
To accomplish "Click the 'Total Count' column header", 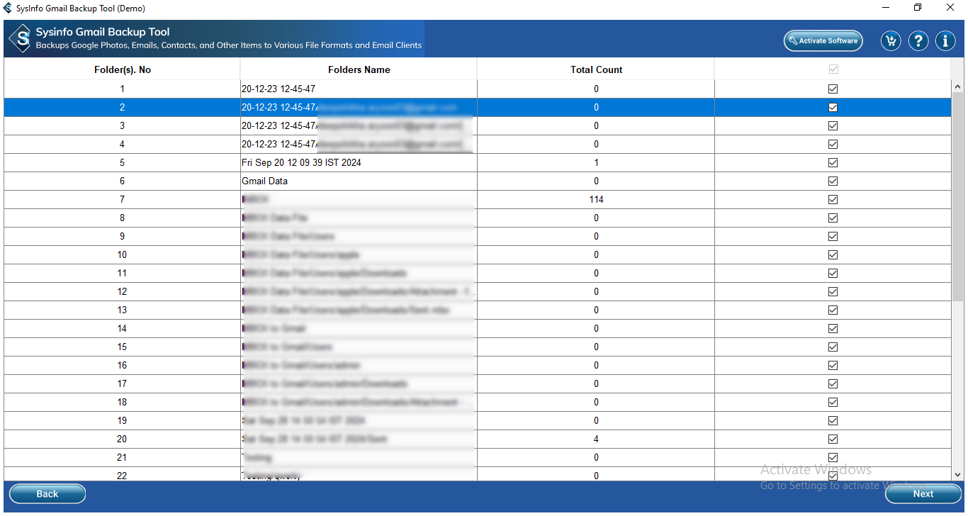I will [596, 69].
